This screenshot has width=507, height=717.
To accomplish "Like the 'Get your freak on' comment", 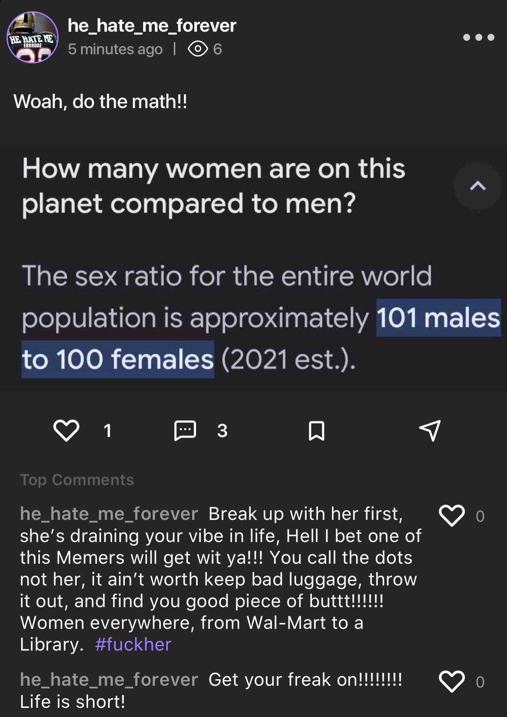I will coord(452,681).
